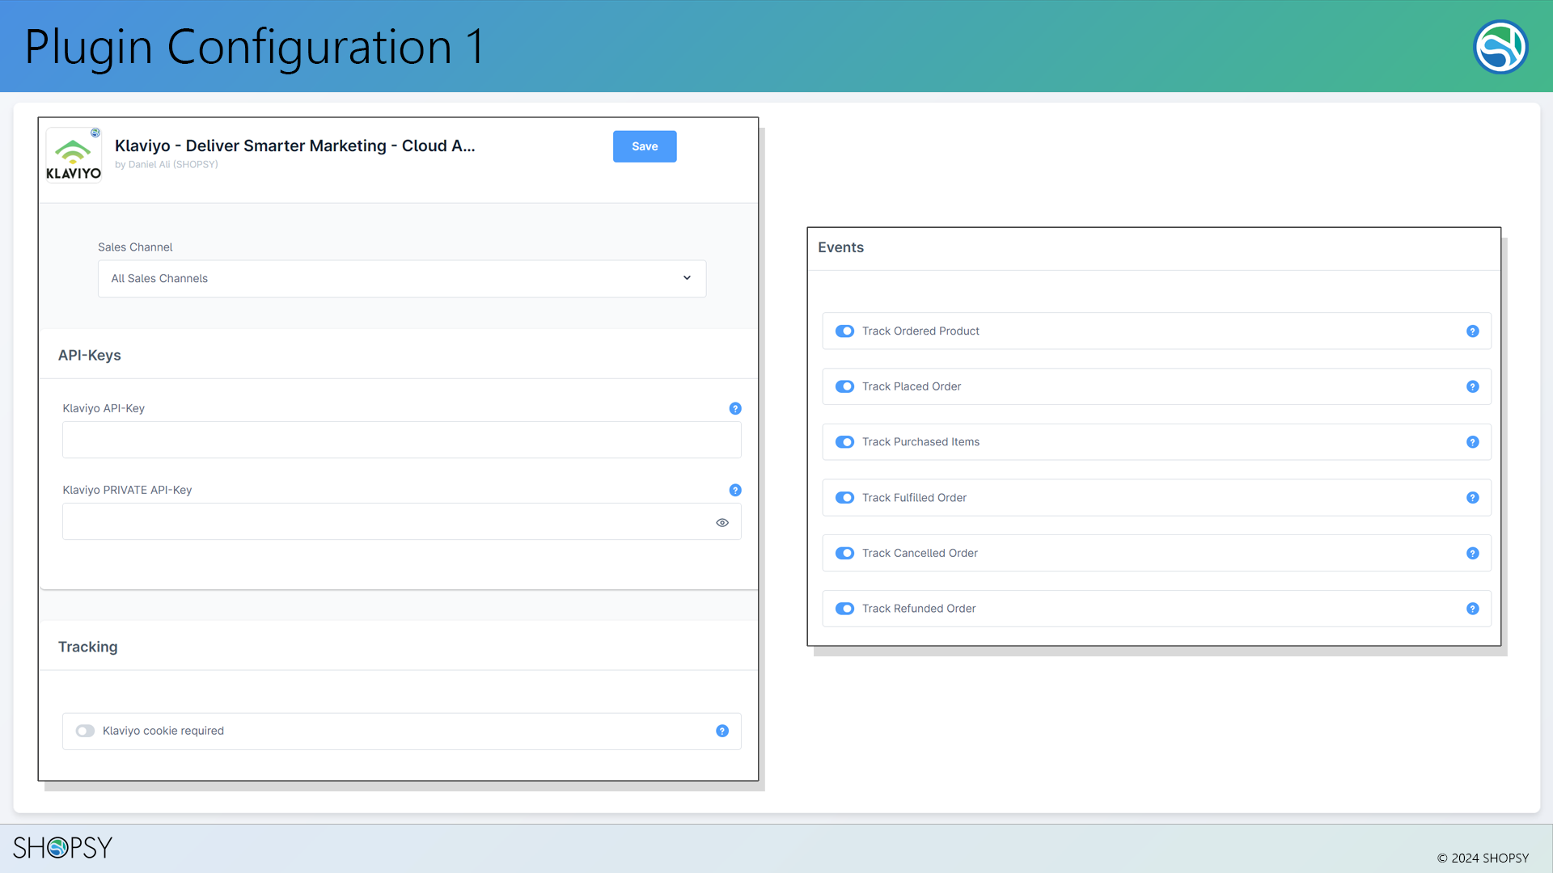Show the private API key with eye icon
1553x873 pixels.
pos(722,522)
